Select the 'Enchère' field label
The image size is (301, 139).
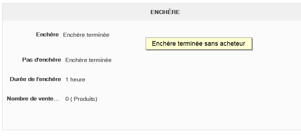pyautogui.click(x=47, y=35)
